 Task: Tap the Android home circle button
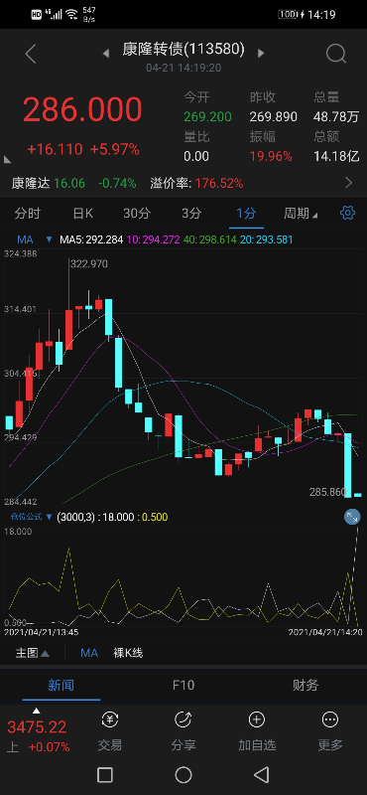point(183,774)
